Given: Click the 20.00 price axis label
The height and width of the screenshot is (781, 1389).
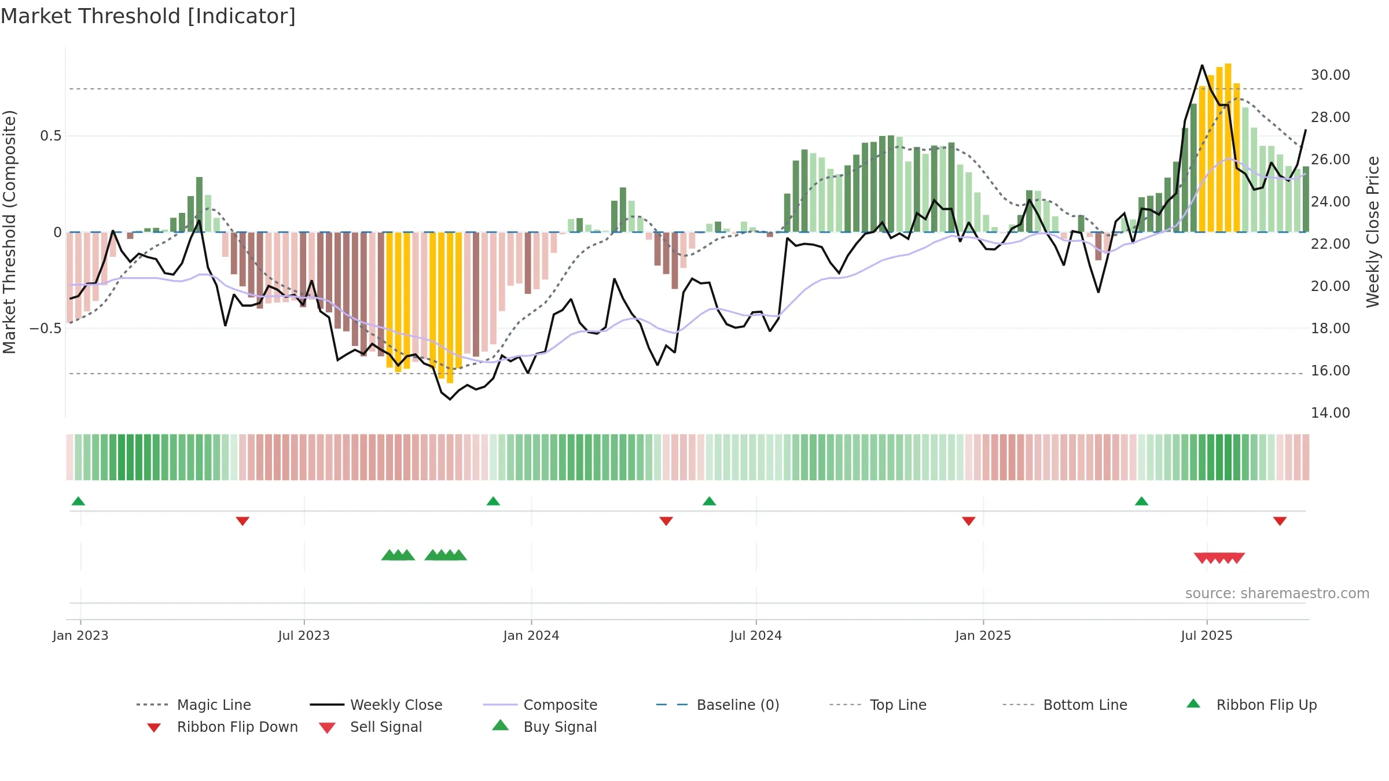Looking at the screenshot, I should [1331, 286].
